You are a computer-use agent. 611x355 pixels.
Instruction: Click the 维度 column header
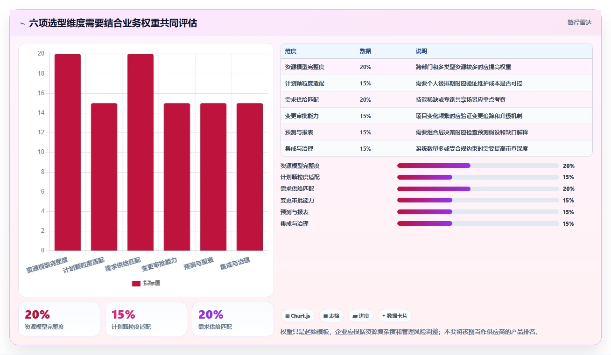point(291,51)
